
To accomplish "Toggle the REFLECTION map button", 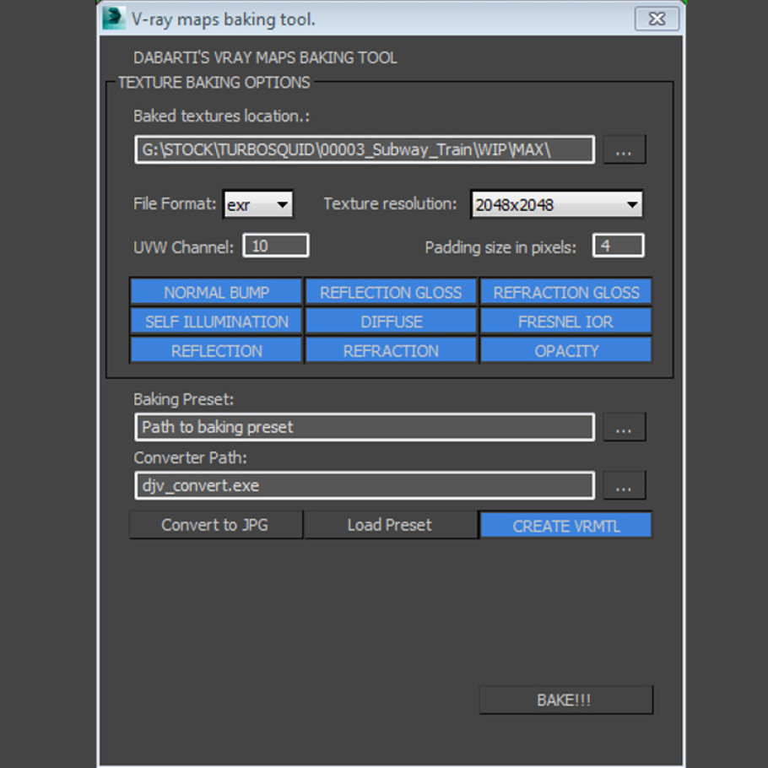I will (216, 351).
